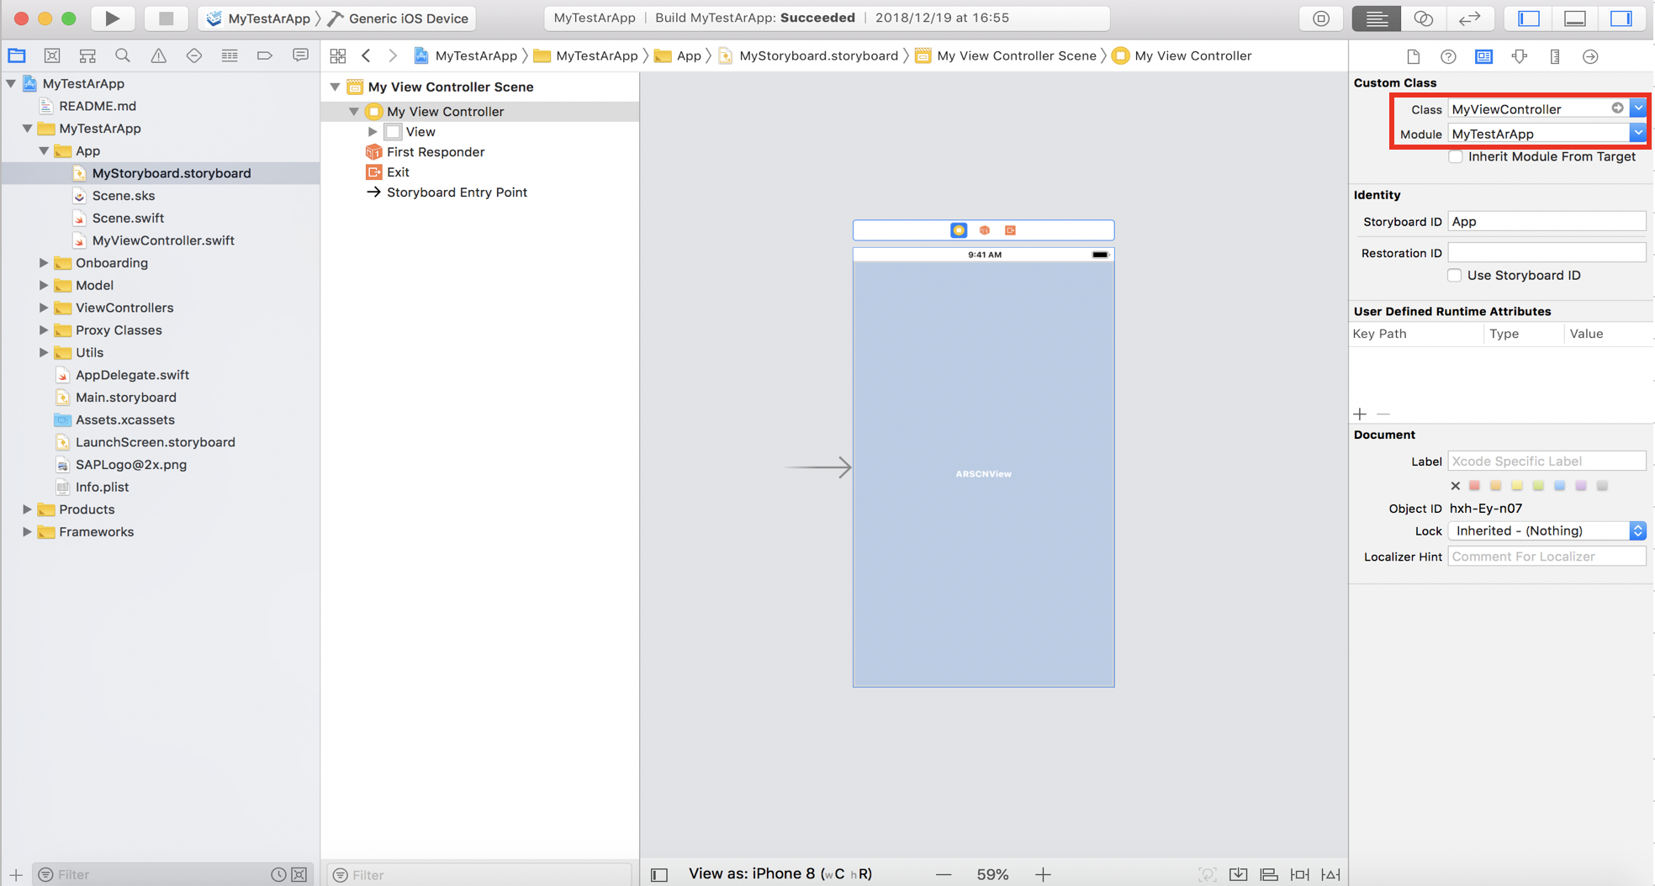Click the Run (play) button
The image size is (1655, 886).
pyautogui.click(x=112, y=18)
